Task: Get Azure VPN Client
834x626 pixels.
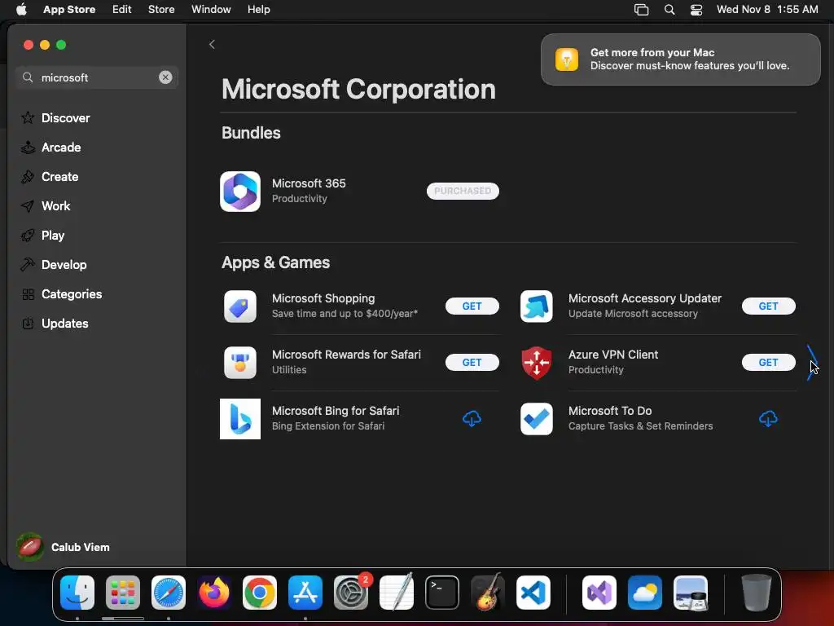Action: click(768, 363)
